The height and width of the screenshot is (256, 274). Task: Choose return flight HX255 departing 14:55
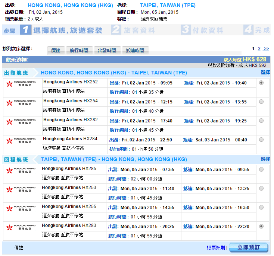261,207
